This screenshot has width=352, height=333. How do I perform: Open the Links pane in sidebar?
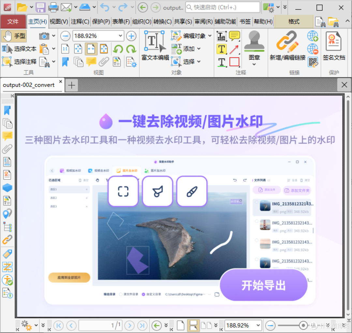[x=7, y=240]
